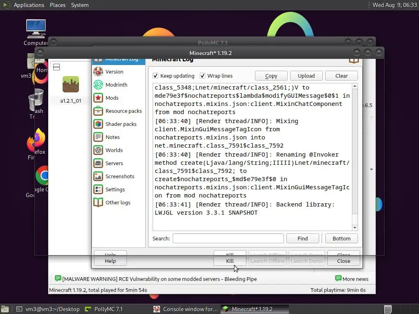Focus the Search input field

[x=228, y=238]
